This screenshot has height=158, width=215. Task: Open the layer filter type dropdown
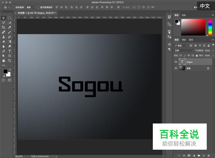pyautogui.click(x=181, y=45)
